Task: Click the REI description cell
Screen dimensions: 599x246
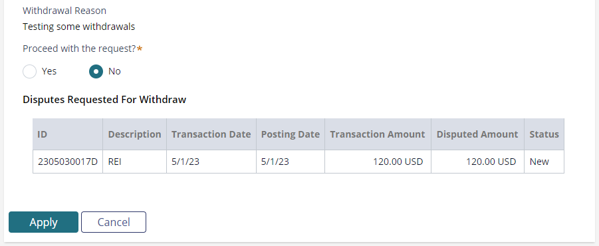Action: (x=134, y=162)
